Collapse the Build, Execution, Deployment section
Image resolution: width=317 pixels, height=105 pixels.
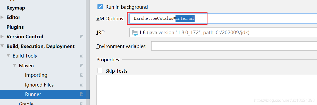point(2,46)
